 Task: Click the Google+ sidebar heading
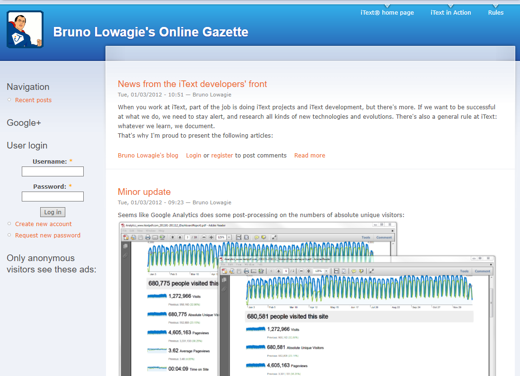pyautogui.click(x=24, y=123)
